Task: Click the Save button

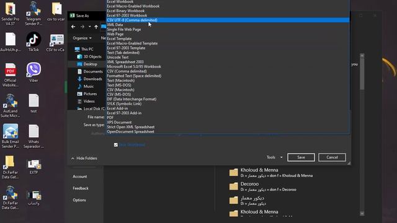Action: tap(301, 157)
